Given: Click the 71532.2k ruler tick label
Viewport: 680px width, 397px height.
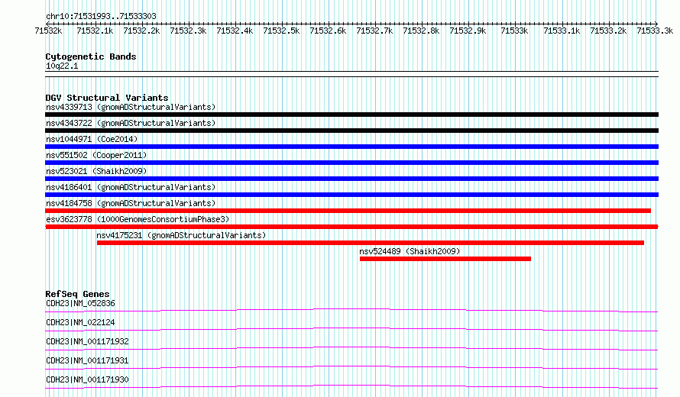Looking at the screenshot, I should tap(141, 31).
